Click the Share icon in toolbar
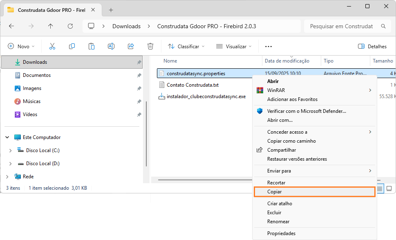This screenshot has width=396, height=240. pyautogui.click(x=131, y=46)
